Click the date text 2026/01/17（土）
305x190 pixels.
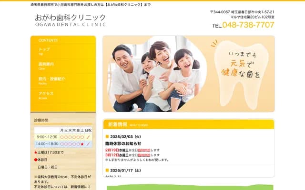126,171
